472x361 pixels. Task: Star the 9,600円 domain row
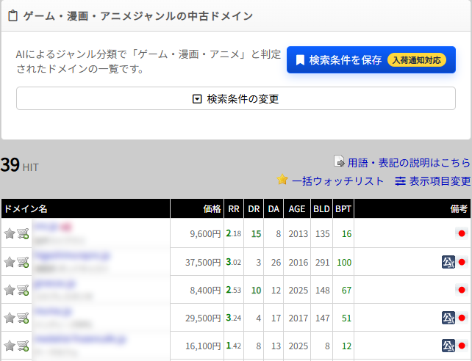tap(10, 233)
